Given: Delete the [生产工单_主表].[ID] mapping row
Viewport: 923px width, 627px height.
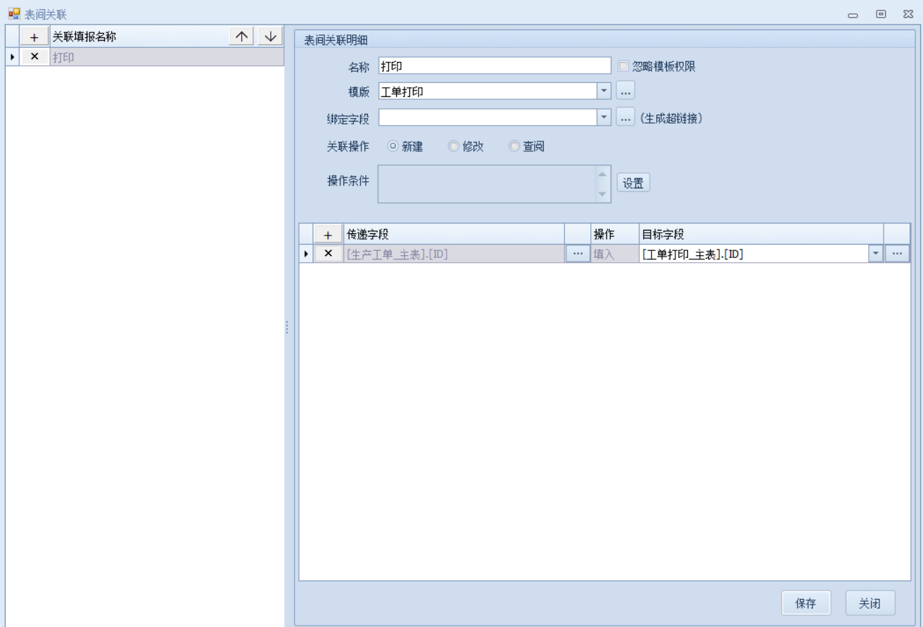Looking at the screenshot, I should click(328, 254).
